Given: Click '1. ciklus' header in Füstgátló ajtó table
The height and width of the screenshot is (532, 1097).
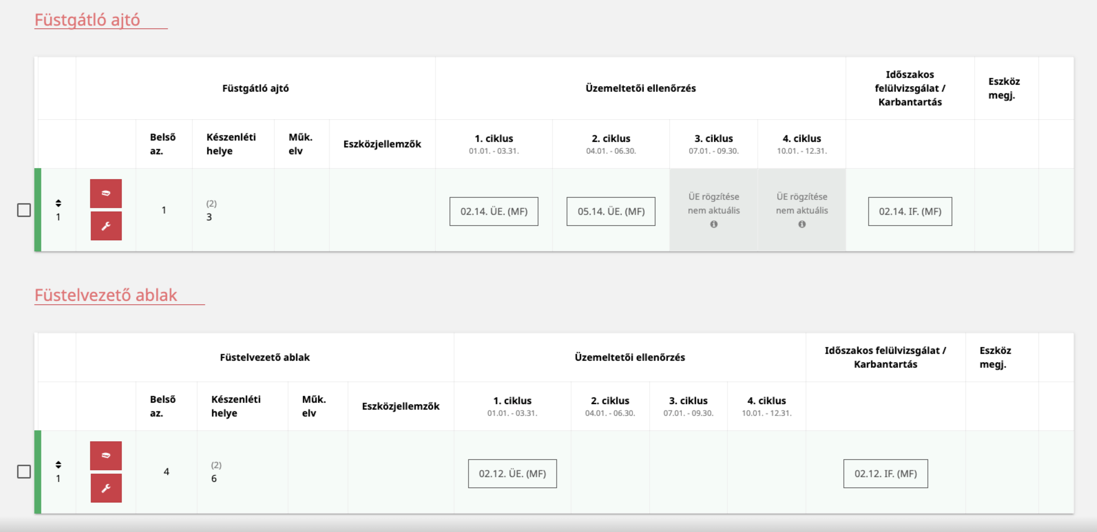Looking at the screenshot, I should (x=494, y=138).
